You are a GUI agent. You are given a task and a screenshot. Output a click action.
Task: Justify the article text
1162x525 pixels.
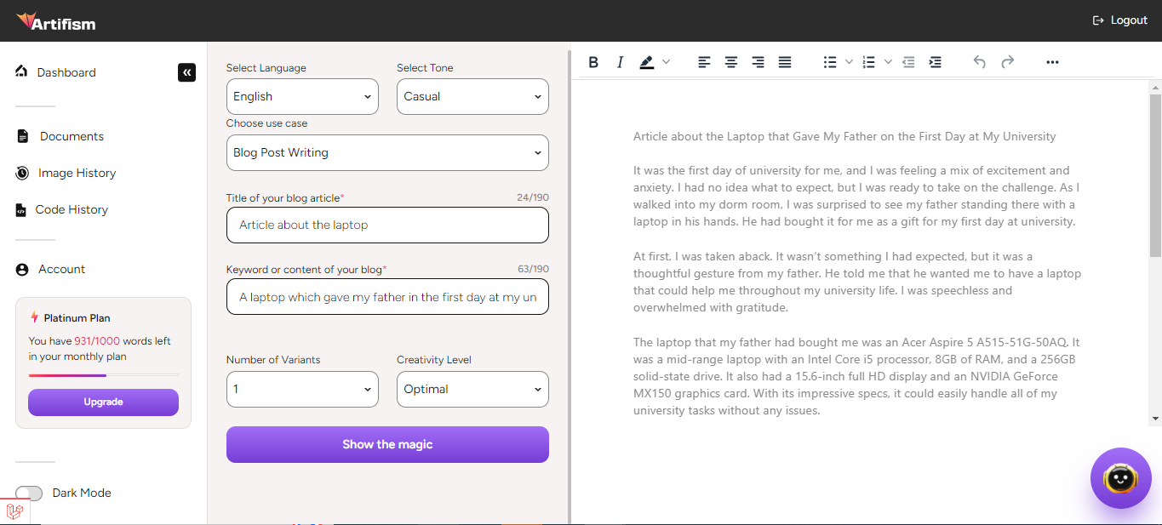point(785,62)
